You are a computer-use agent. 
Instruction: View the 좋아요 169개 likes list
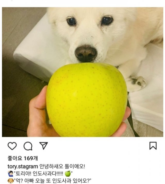tap(23, 158)
